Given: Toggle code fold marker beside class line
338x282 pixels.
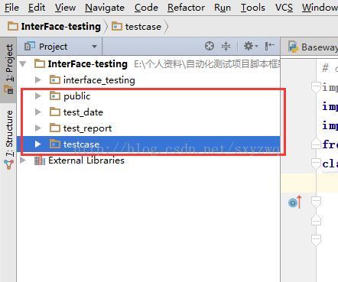Looking at the screenshot, I should click(316, 164).
